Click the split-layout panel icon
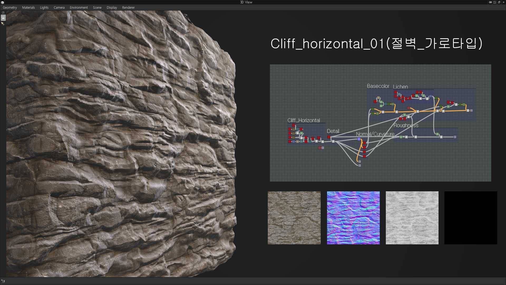The height and width of the screenshot is (285, 506). click(x=495, y=2)
